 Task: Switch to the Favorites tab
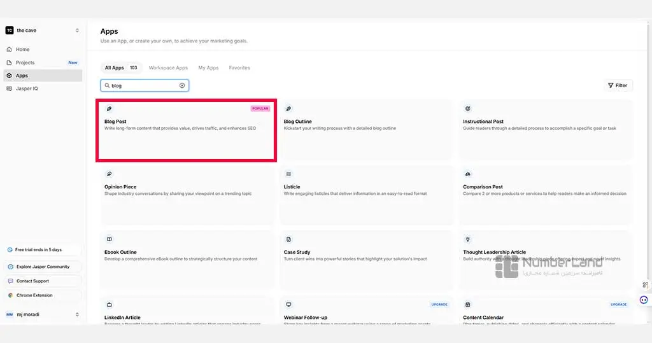[239, 67]
